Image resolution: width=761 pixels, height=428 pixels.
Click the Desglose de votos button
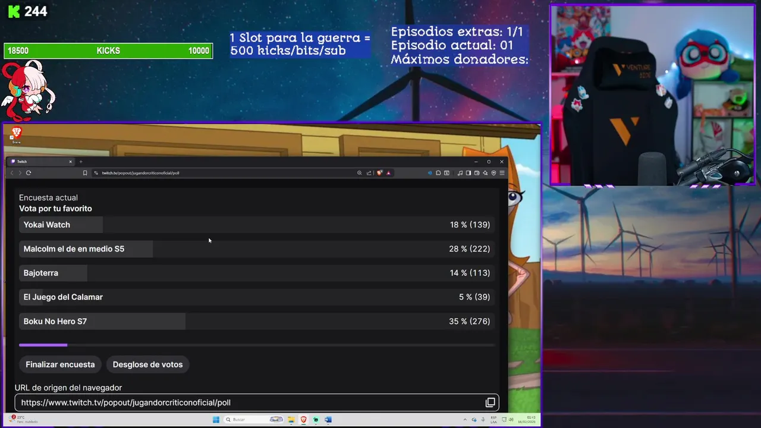tap(147, 364)
